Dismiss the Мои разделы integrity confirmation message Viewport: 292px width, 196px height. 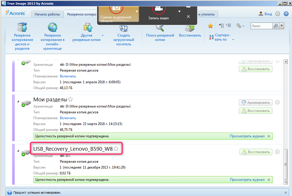pyautogui.click(x=269, y=136)
